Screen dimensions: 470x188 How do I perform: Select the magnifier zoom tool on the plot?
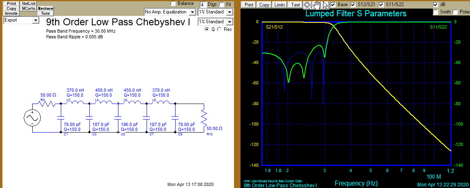[307, 5]
